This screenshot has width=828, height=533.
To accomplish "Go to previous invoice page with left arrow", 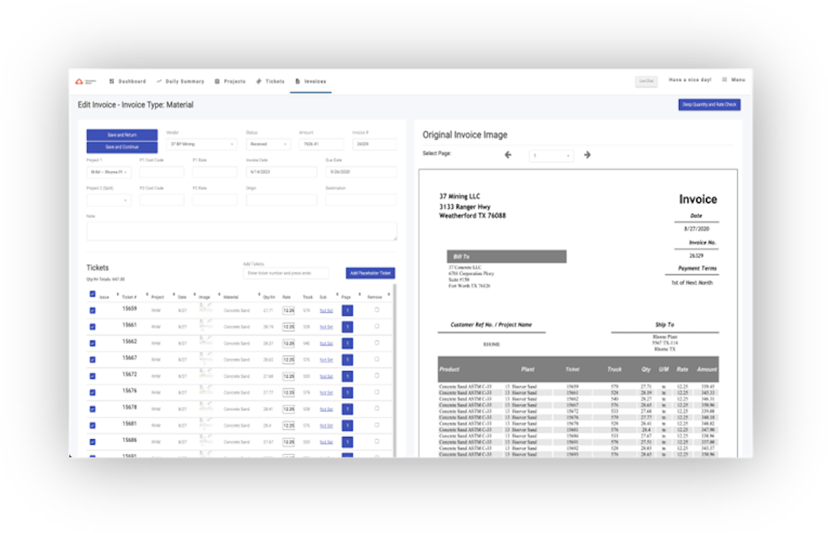I will click(508, 155).
